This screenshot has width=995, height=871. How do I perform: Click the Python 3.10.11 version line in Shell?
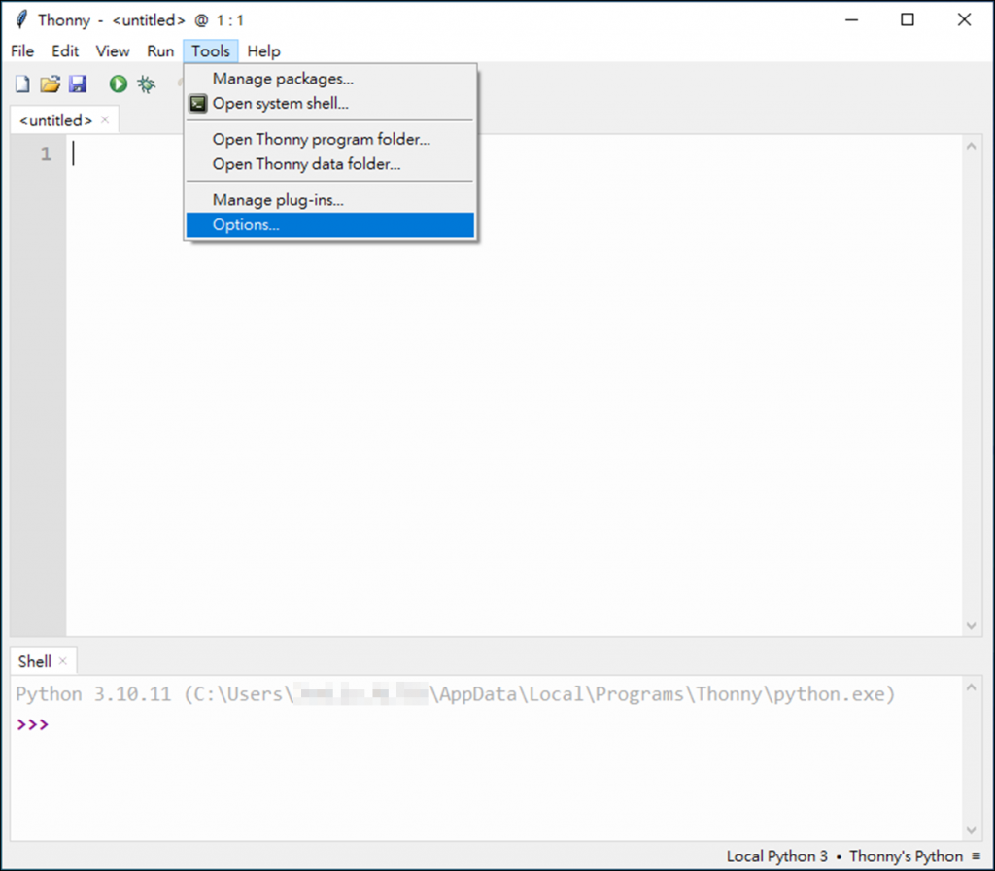tap(455, 695)
